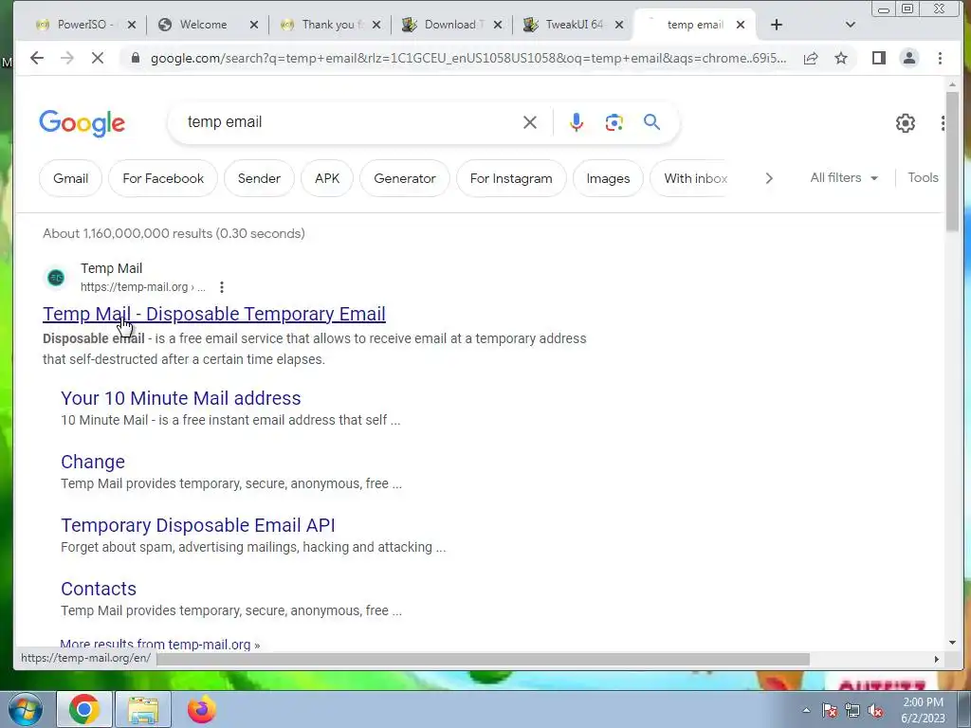
Task: Click the horizontal scrollbar thumb
Action: (483, 660)
